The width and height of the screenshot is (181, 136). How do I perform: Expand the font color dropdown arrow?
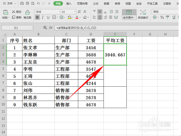(80, 18)
